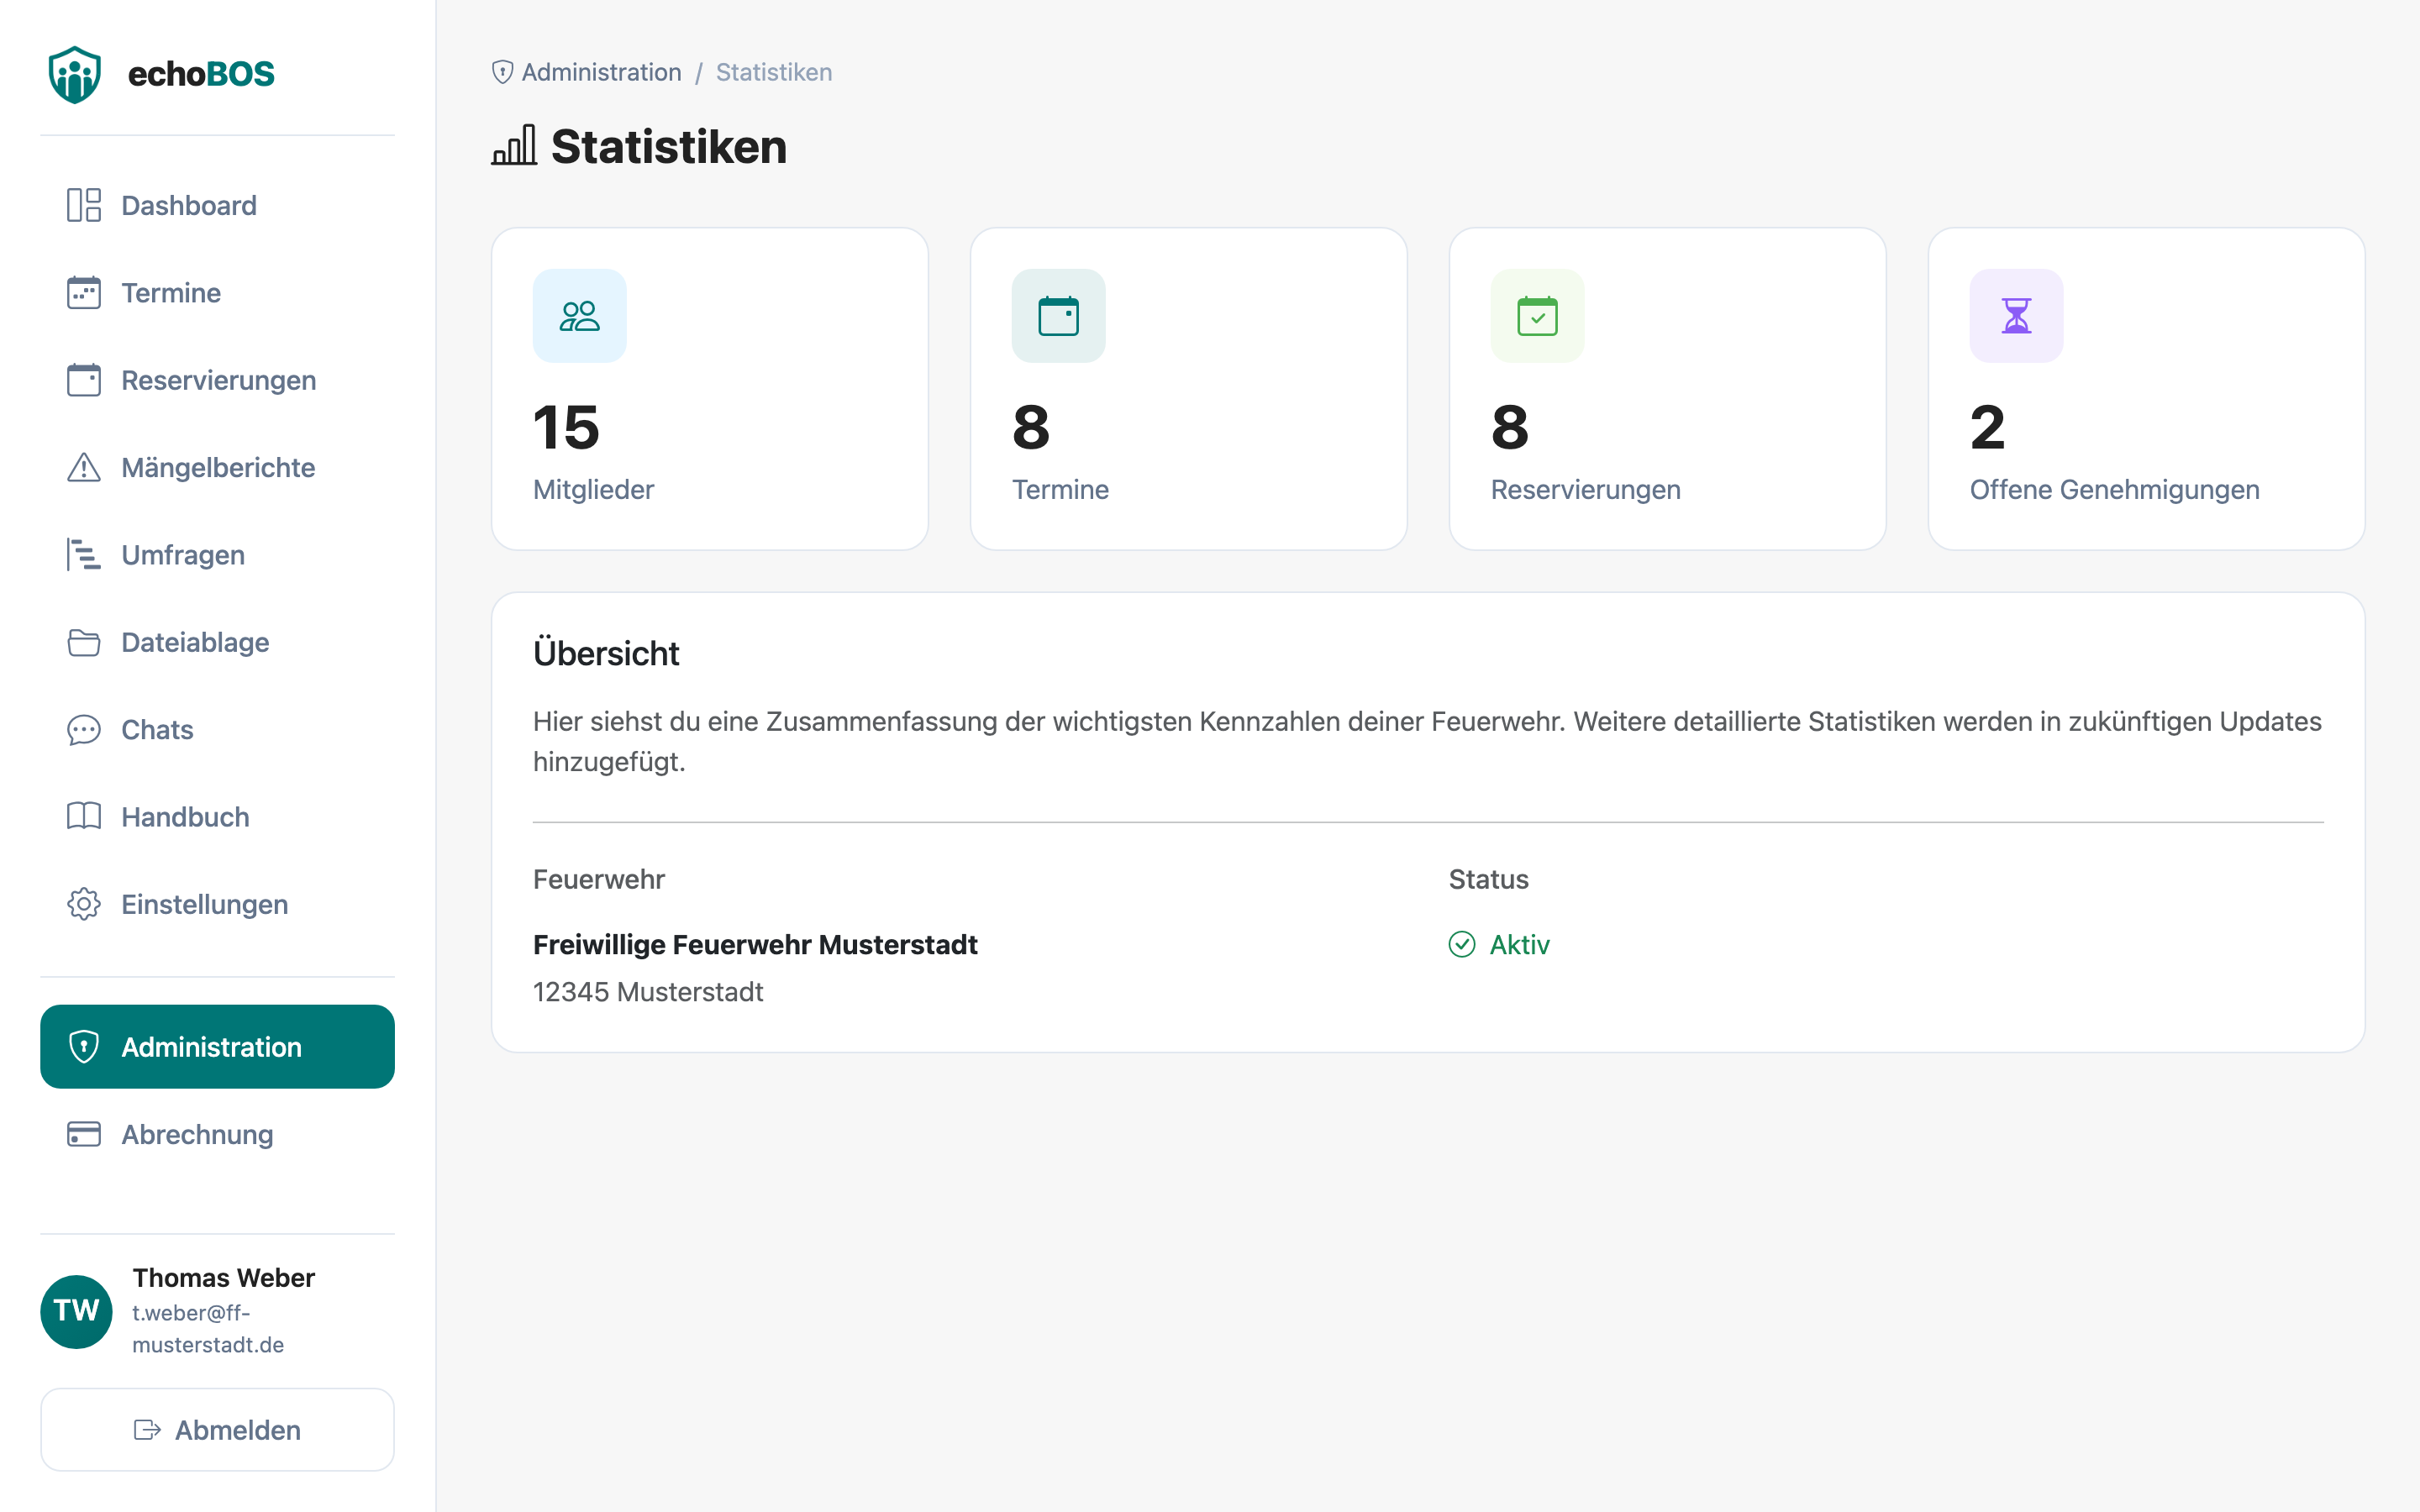The height and width of the screenshot is (1512, 2420).
Task: Click the Abrechnung credit card icon
Action: [x=84, y=1134]
